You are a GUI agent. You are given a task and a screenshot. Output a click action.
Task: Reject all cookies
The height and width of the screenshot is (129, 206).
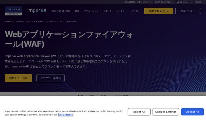[x=139, y=112]
